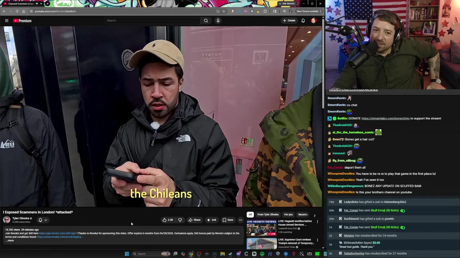Select the From Tyler Oliveira chip

pos(268,215)
